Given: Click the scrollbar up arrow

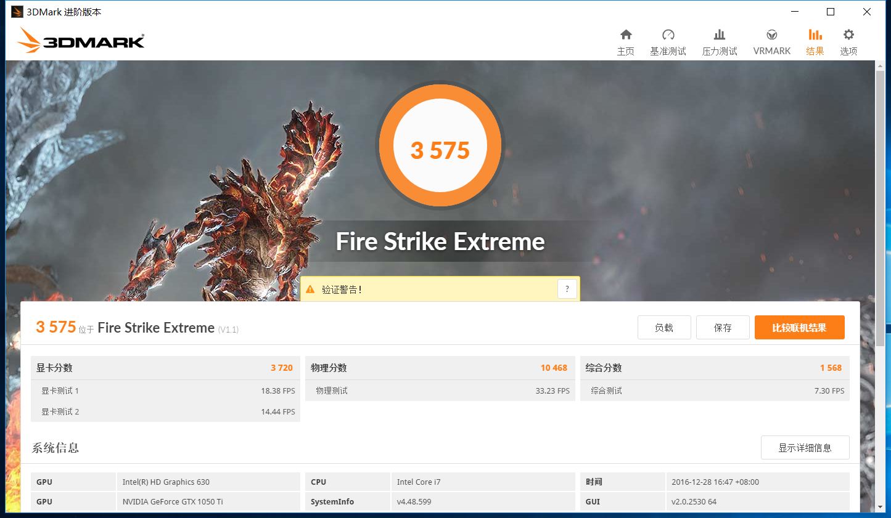Looking at the screenshot, I should [880, 65].
